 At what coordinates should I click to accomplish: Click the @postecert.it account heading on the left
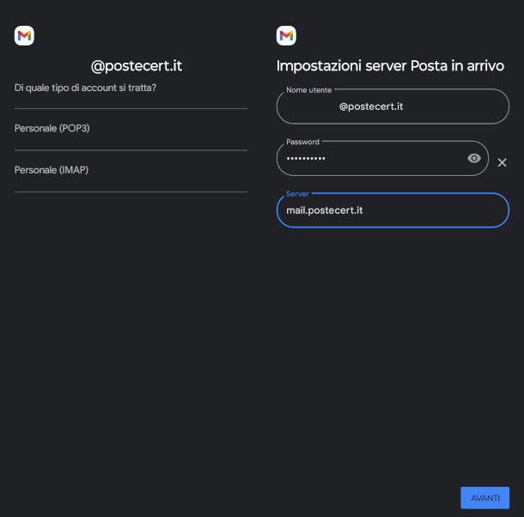coord(137,66)
